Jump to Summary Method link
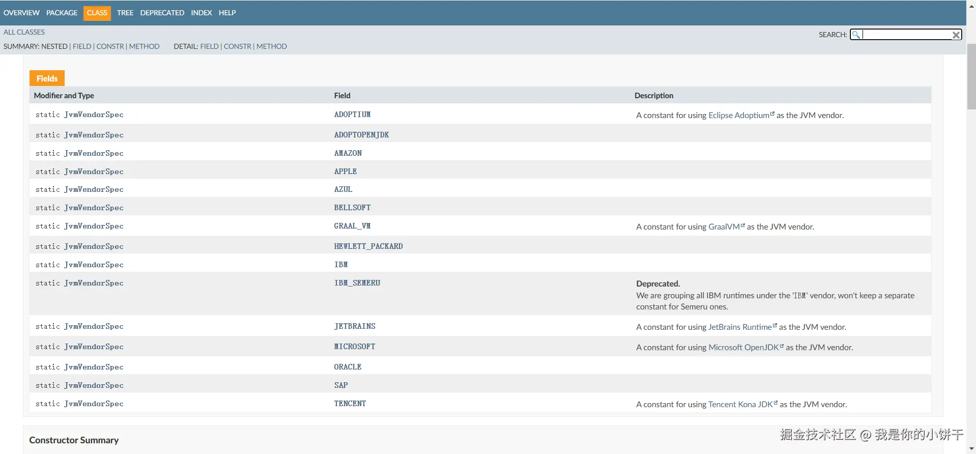 [145, 46]
